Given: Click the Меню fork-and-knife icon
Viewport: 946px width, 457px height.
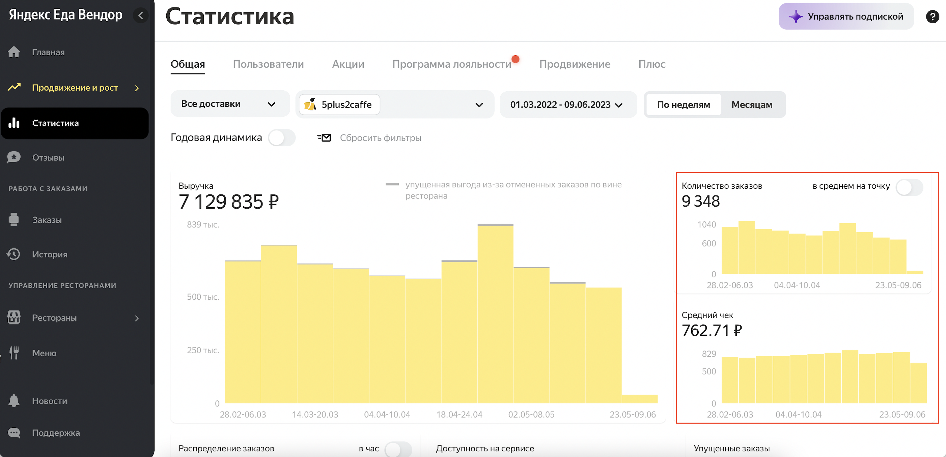Looking at the screenshot, I should [x=14, y=353].
